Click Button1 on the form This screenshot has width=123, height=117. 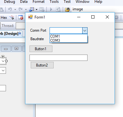[x=41, y=49]
